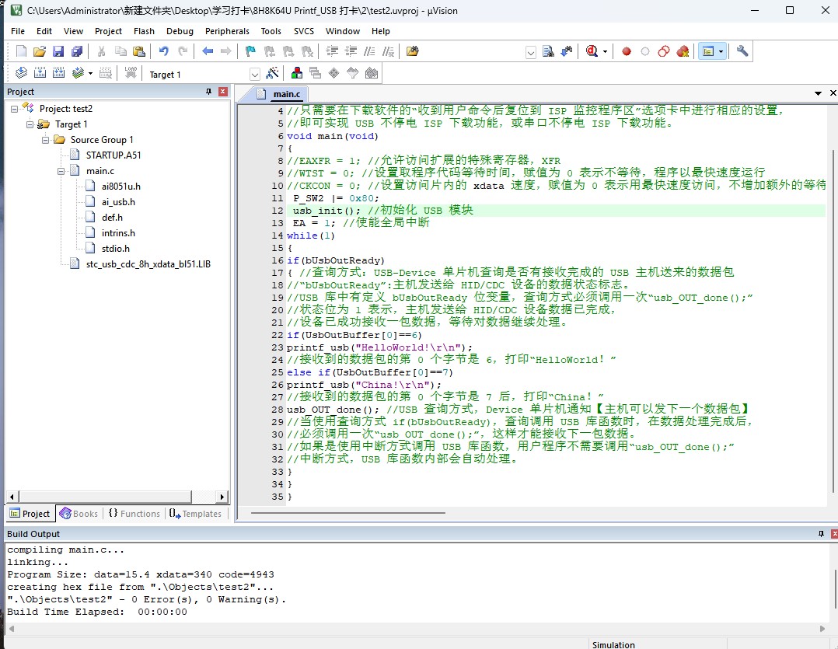838x649 pixels.
Task: Collapse the Target 1 tree node
Action: (x=30, y=124)
